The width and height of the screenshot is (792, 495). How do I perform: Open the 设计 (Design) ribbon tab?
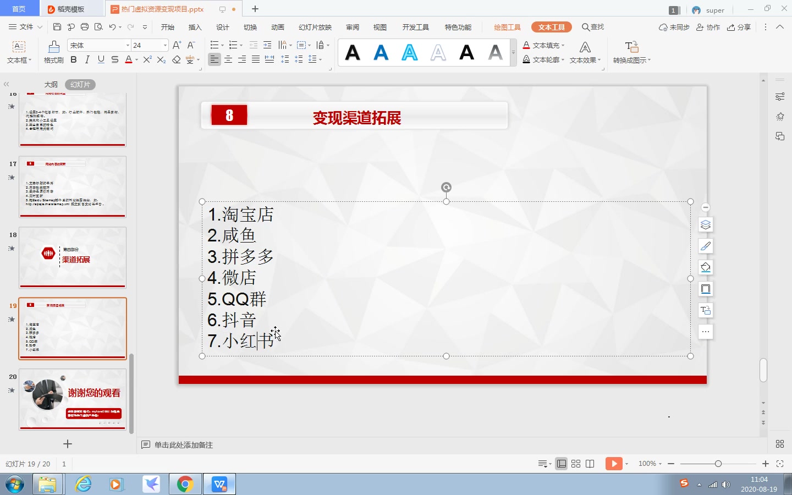[223, 27]
